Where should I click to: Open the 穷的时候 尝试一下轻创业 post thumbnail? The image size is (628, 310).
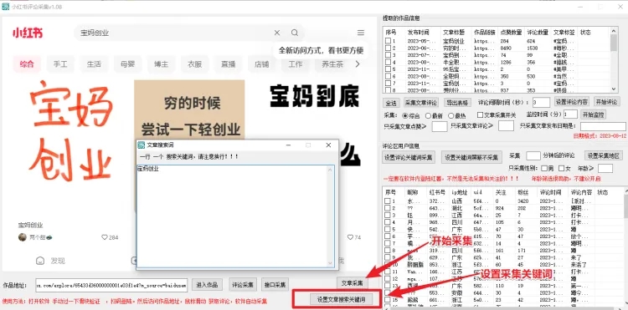[x=189, y=109]
